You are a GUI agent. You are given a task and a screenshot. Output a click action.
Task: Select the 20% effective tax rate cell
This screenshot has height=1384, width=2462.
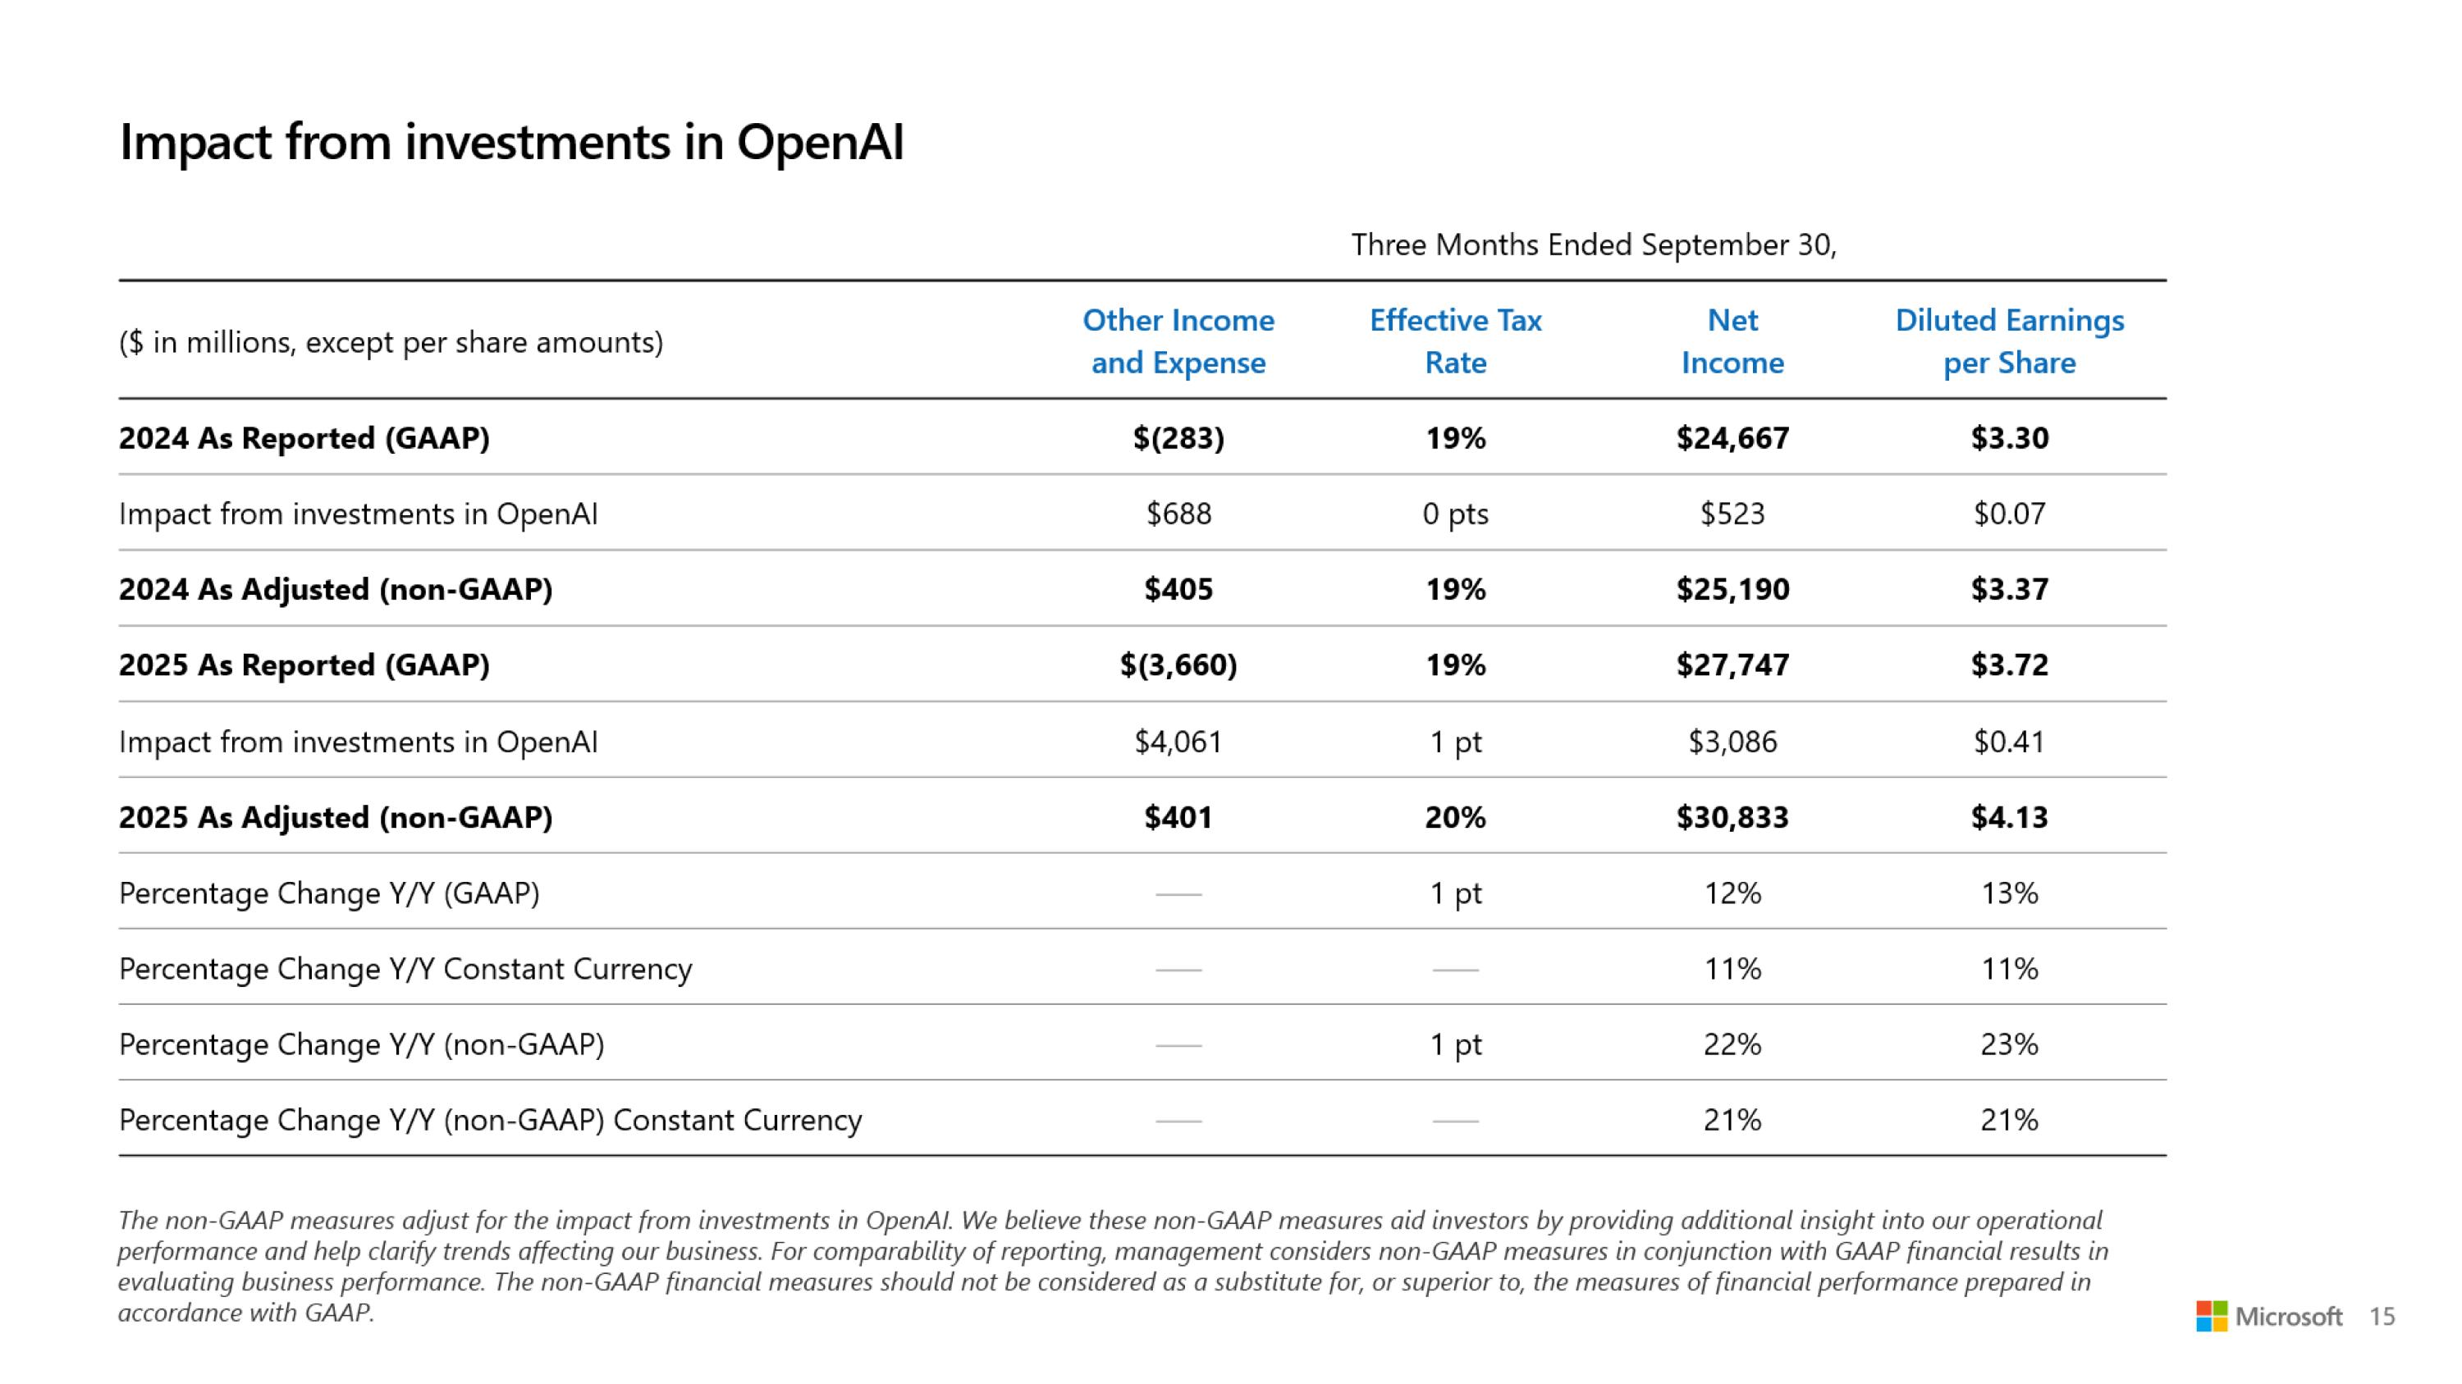pyautogui.click(x=1455, y=816)
